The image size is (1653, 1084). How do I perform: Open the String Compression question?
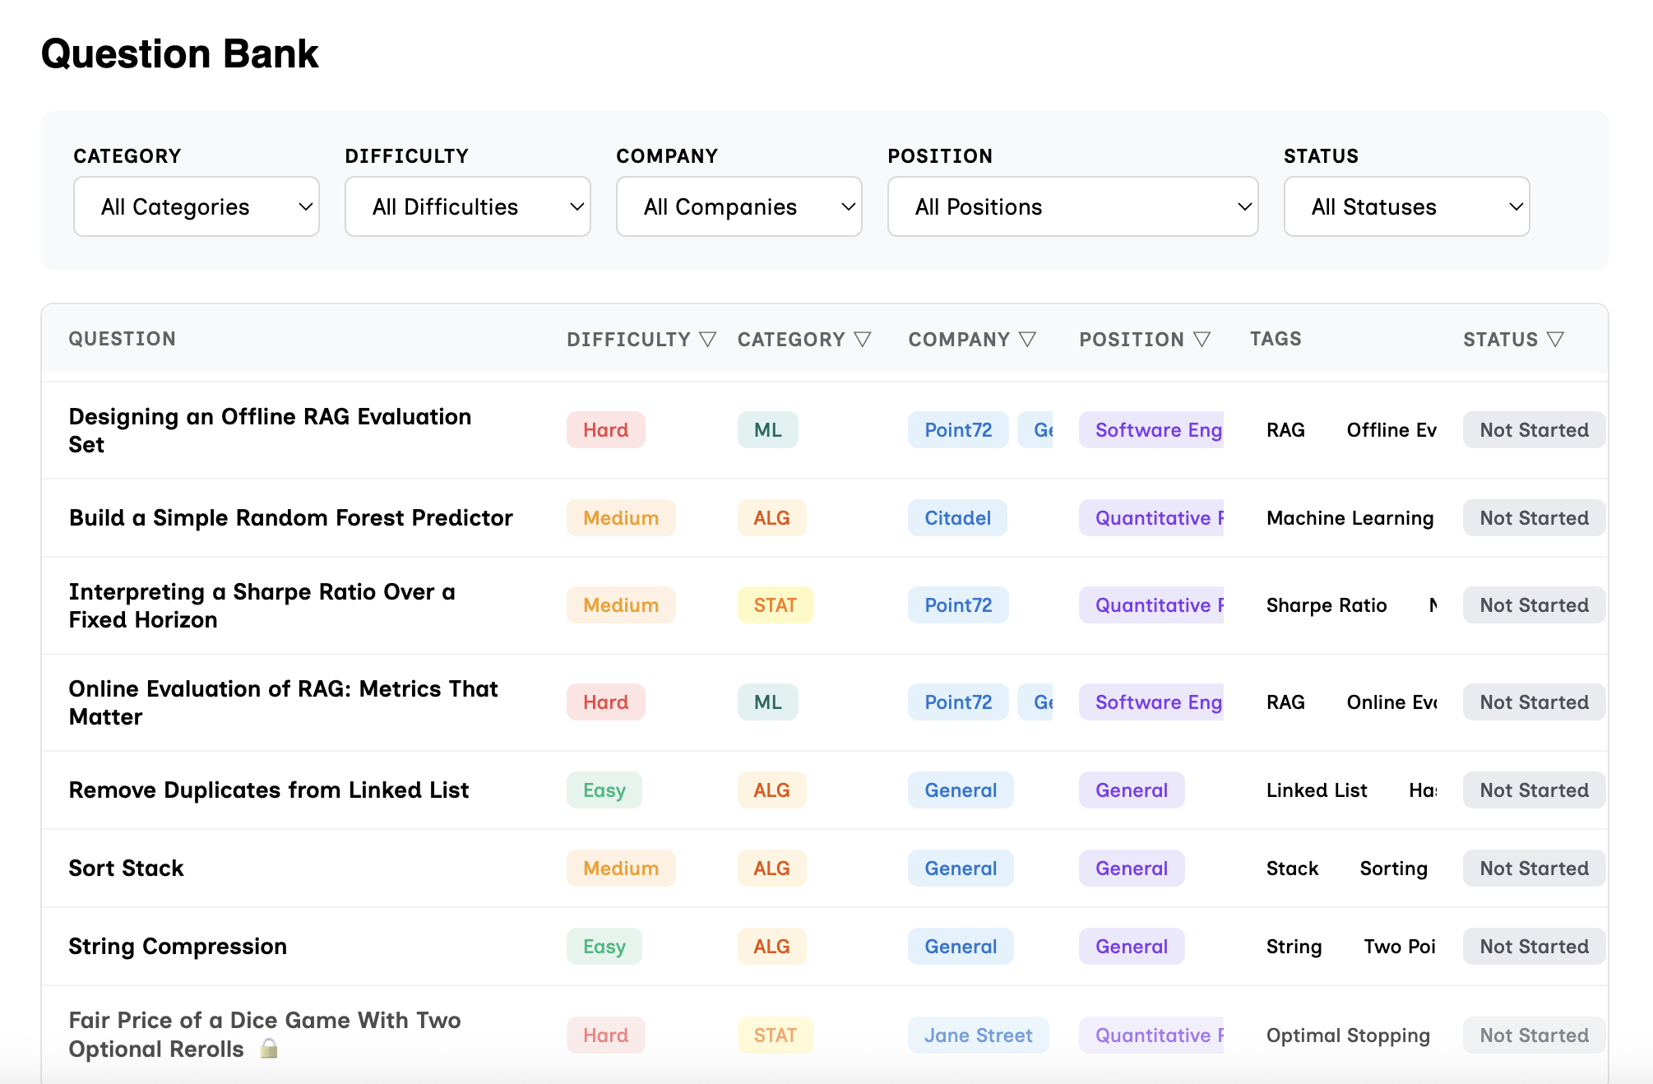coord(178,947)
